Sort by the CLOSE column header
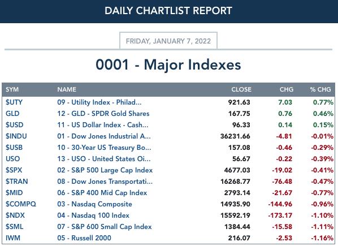This screenshot has height=246, width=338. coord(241,89)
